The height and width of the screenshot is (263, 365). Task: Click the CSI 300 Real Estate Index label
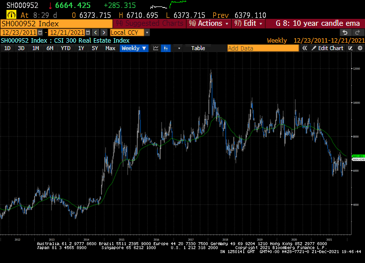coord(92,41)
